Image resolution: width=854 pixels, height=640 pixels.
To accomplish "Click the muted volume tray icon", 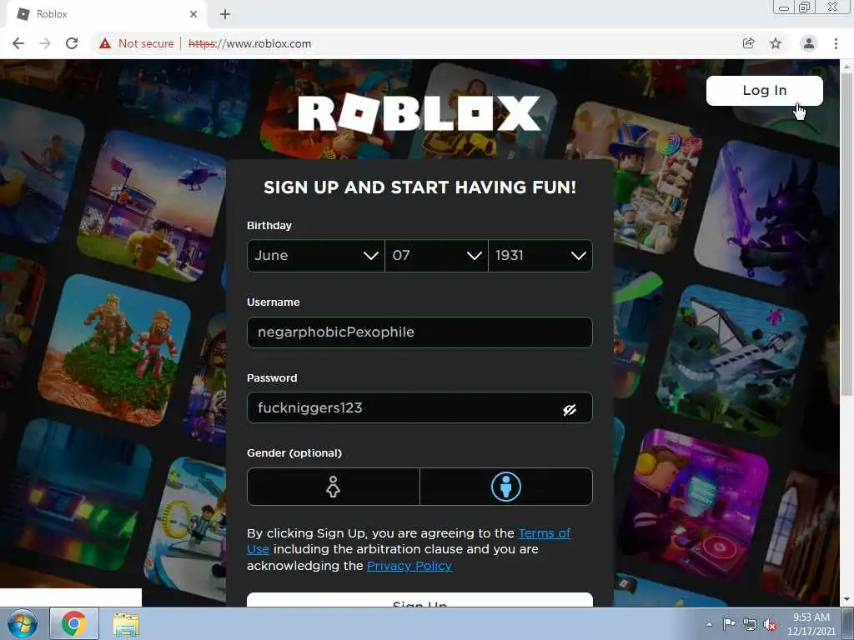I will [x=770, y=624].
